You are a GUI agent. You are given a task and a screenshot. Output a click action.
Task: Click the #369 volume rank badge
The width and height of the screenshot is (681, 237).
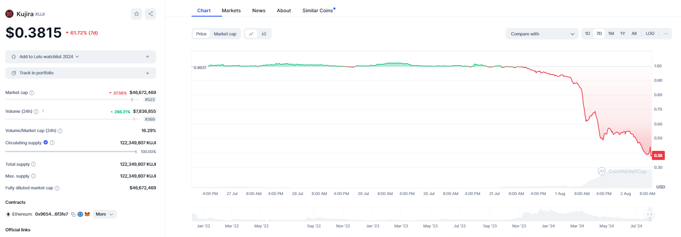click(150, 119)
